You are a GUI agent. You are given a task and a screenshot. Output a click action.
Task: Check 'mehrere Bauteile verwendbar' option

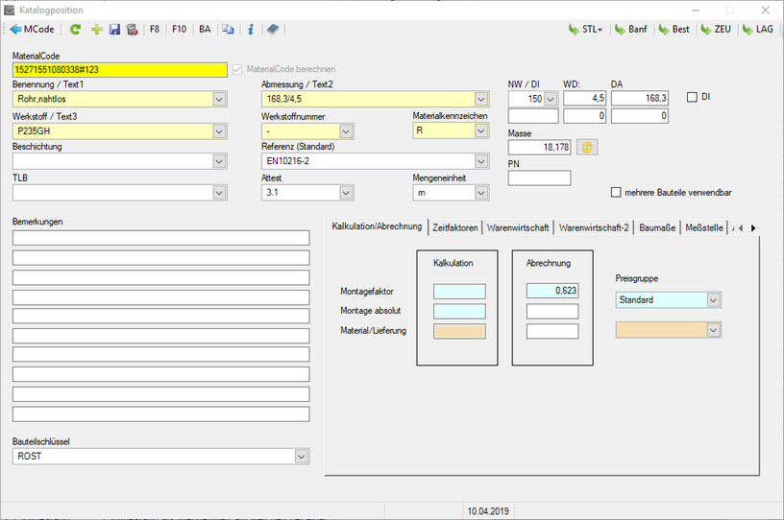(616, 193)
